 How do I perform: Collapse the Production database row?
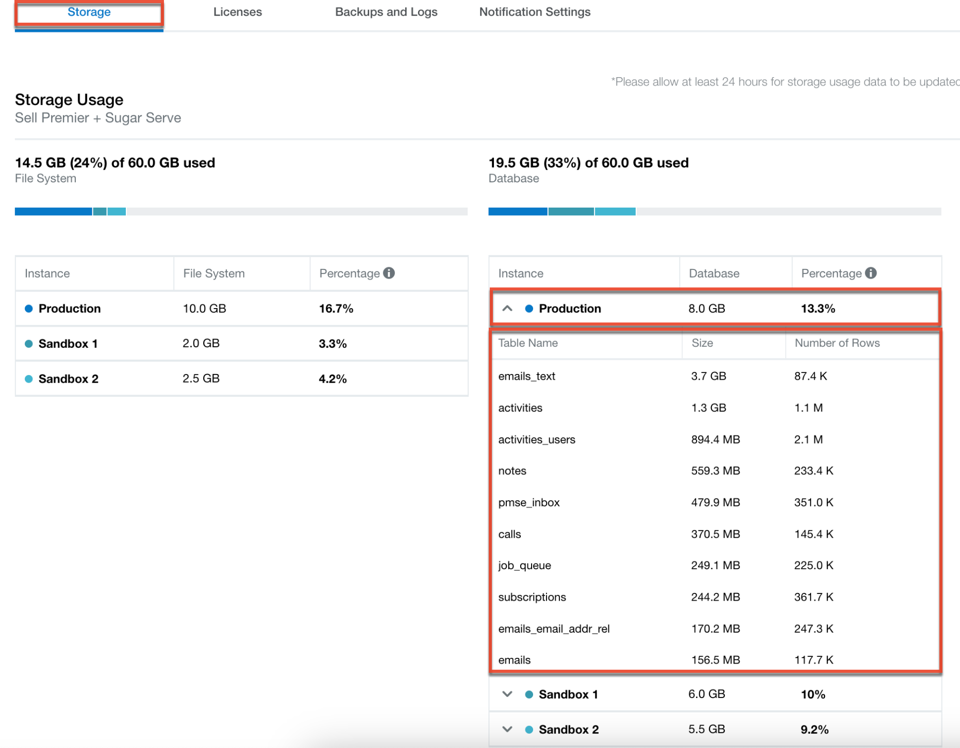tap(507, 309)
